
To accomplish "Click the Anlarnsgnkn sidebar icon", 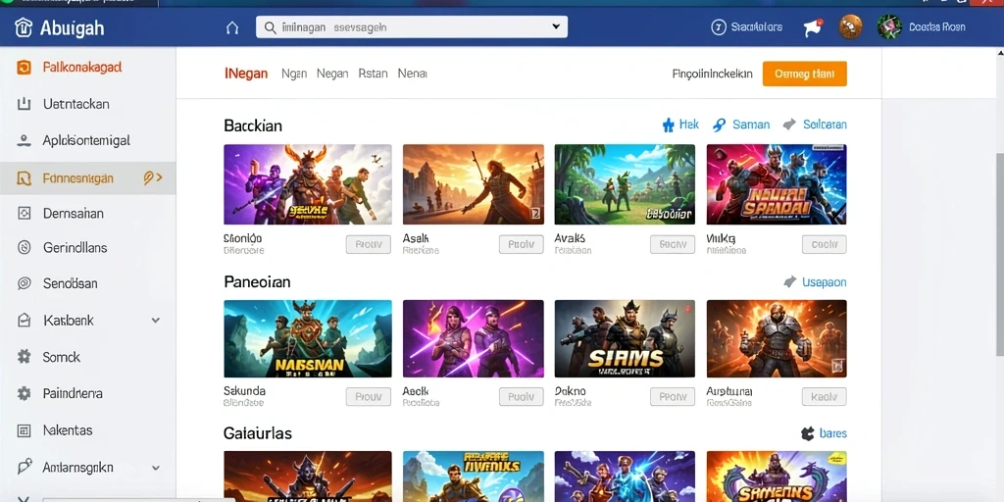I will 24,467.
